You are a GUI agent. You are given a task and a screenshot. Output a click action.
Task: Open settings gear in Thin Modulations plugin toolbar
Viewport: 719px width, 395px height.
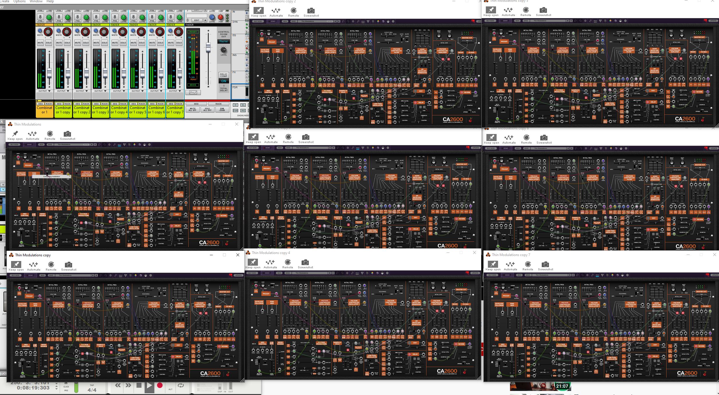[109, 144]
